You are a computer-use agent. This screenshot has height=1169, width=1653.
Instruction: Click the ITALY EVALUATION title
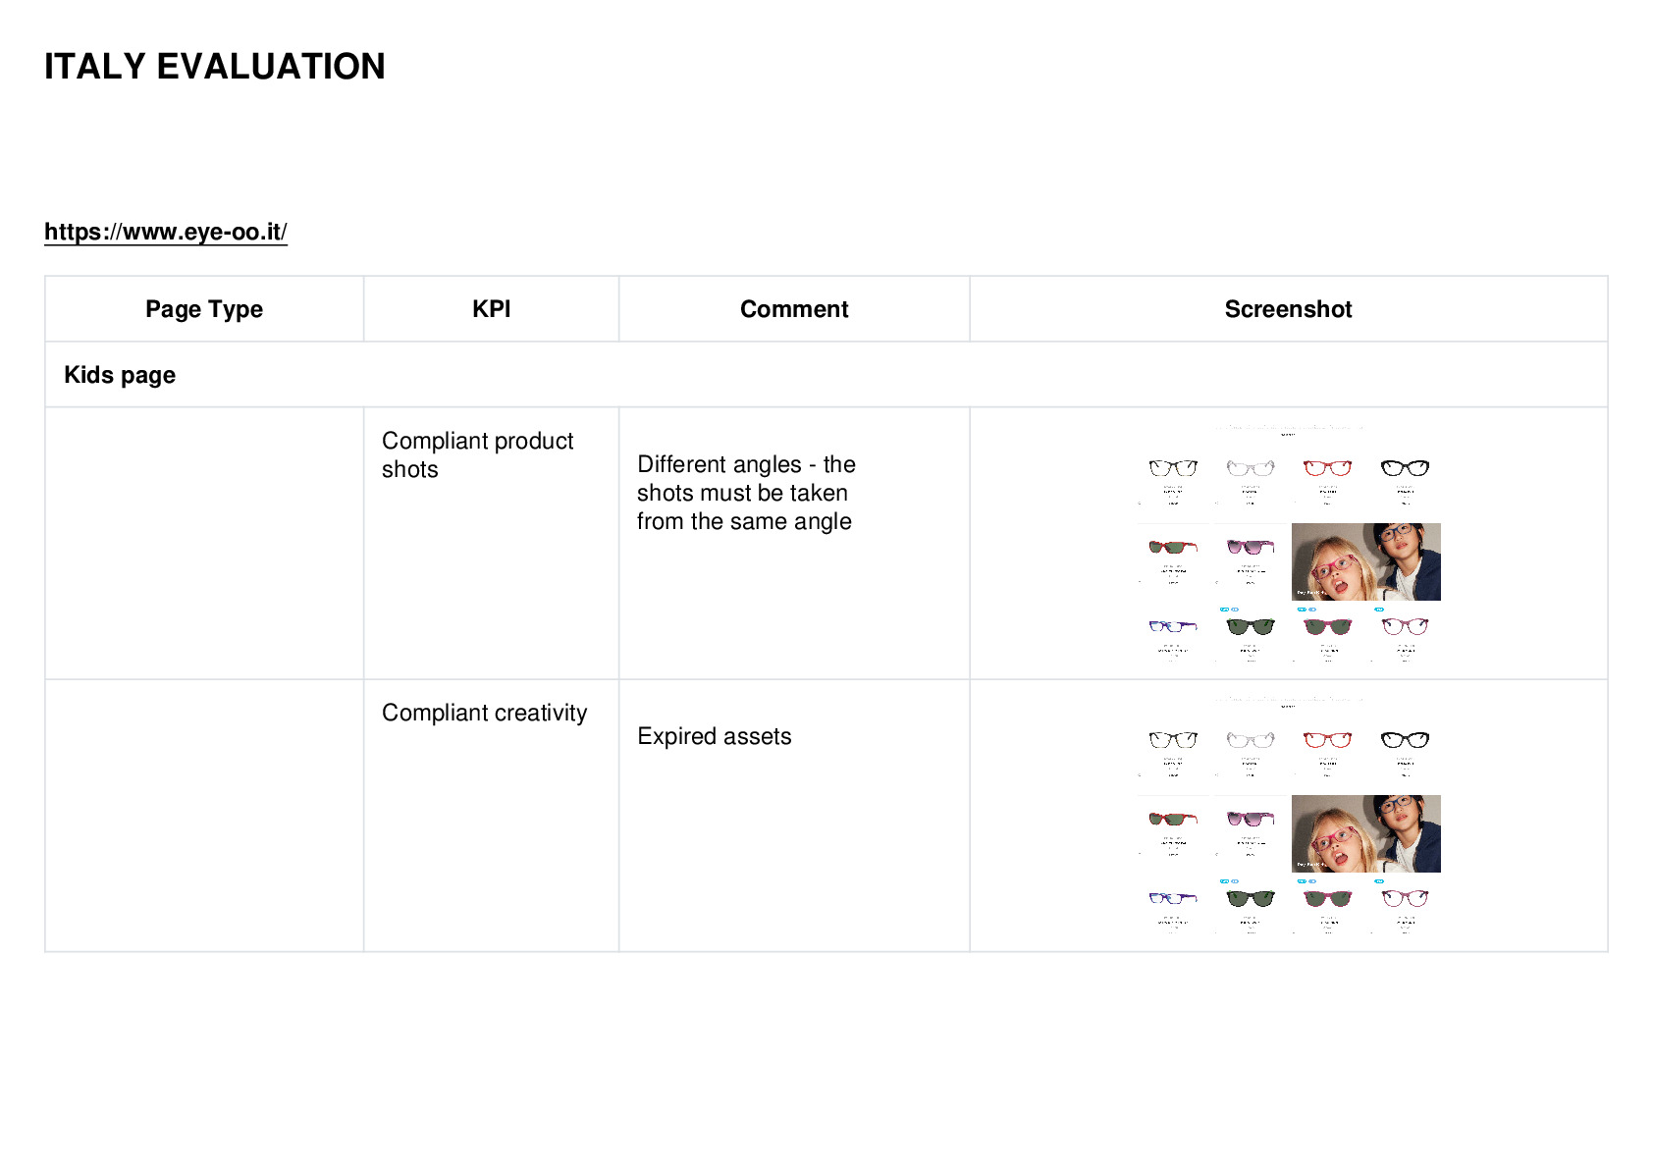point(215,67)
